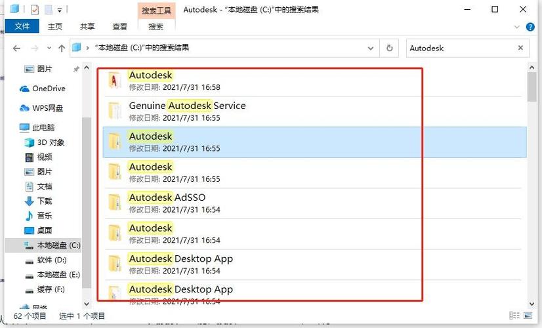Click the File Explorer window icon

tap(14, 9)
